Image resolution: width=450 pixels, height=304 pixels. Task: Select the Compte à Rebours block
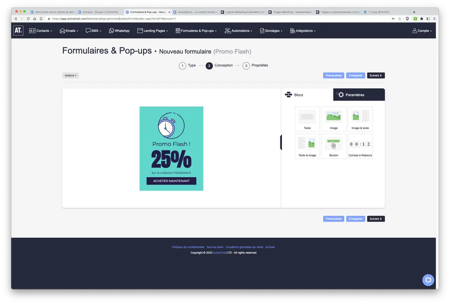pos(360,146)
